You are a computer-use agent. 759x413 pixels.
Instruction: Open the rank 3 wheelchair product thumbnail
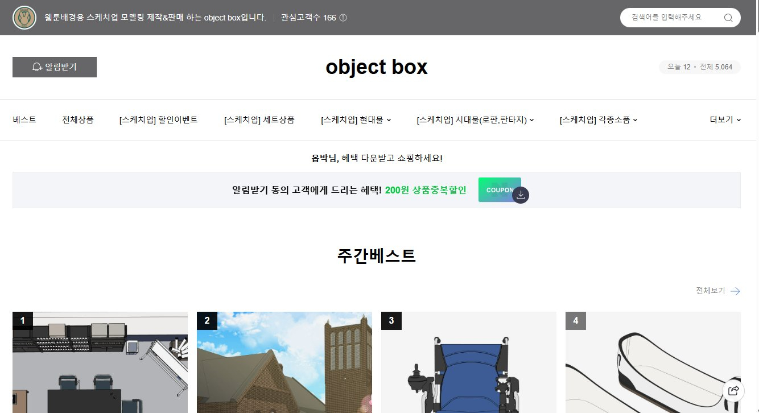point(468,364)
